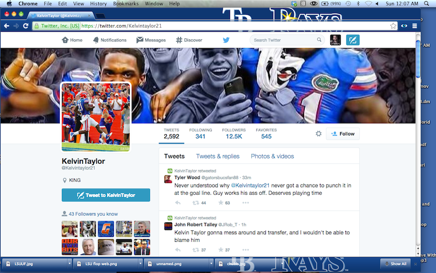Select the KelvinTaylor browser tab
This screenshot has height=273, width=436.
coord(61,16)
